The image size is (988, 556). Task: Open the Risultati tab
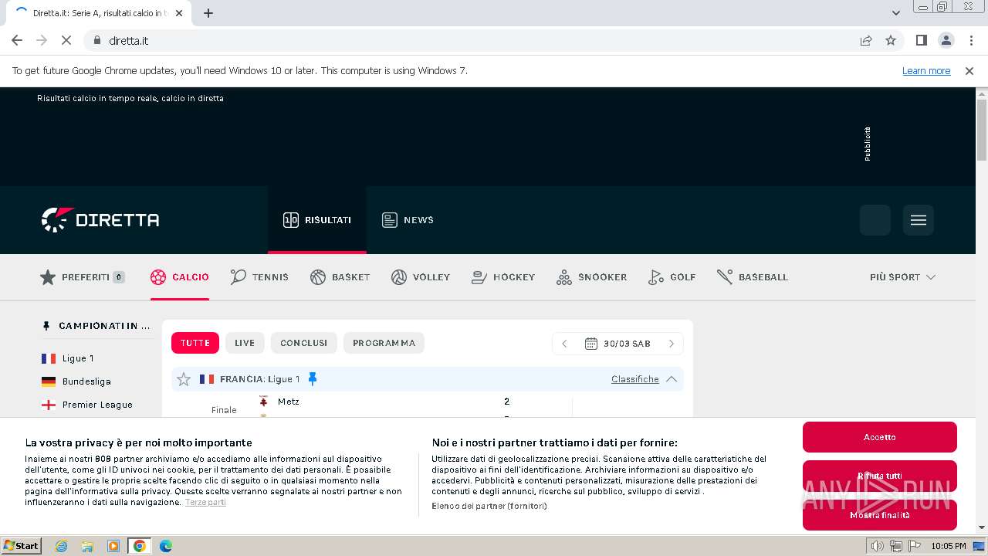317,220
